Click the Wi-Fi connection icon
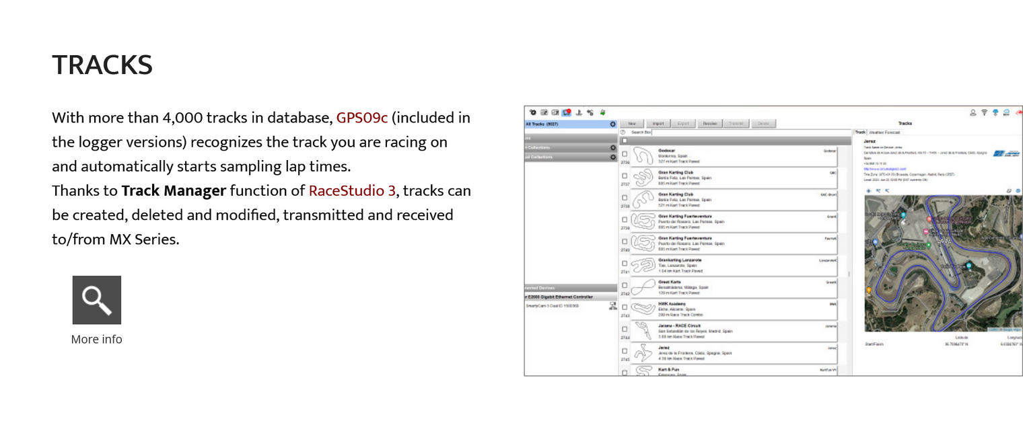This screenshot has width=1023, height=425. pyautogui.click(x=983, y=113)
